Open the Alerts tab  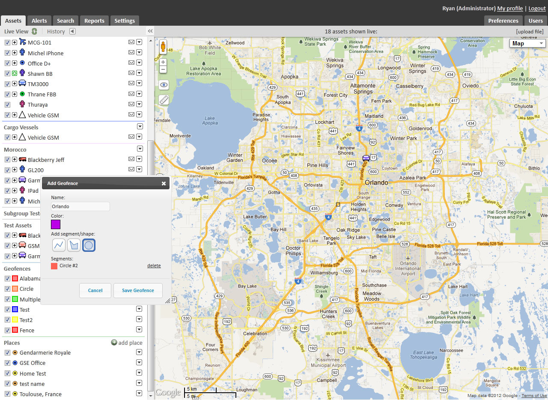click(39, 20)
